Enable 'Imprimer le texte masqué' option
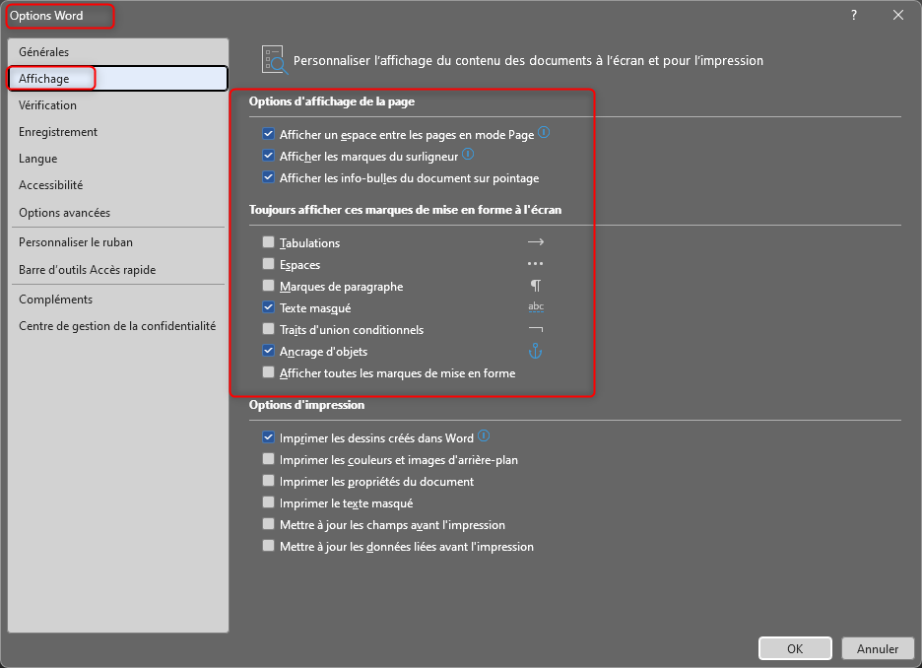922x668 pixels. point(269,503)
